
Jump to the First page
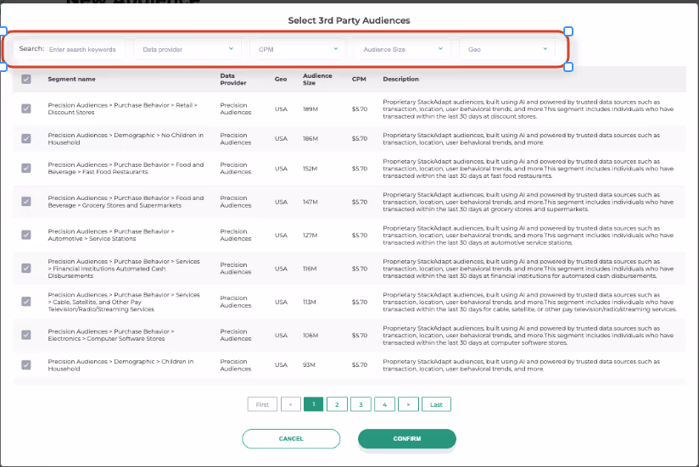click(263, 404)
